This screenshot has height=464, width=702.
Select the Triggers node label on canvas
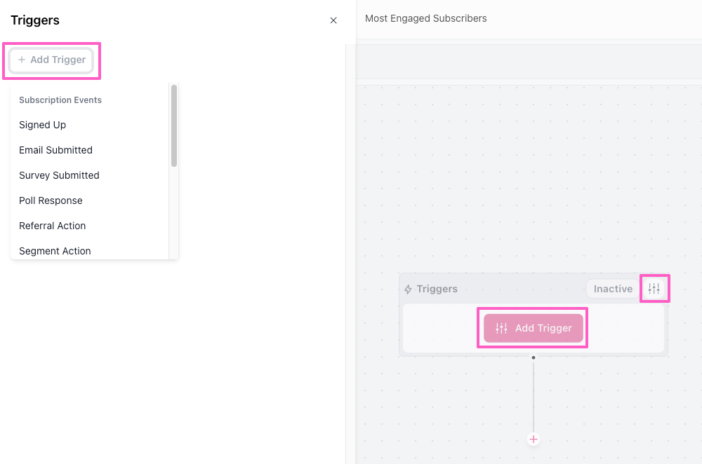tap(437, 289)
